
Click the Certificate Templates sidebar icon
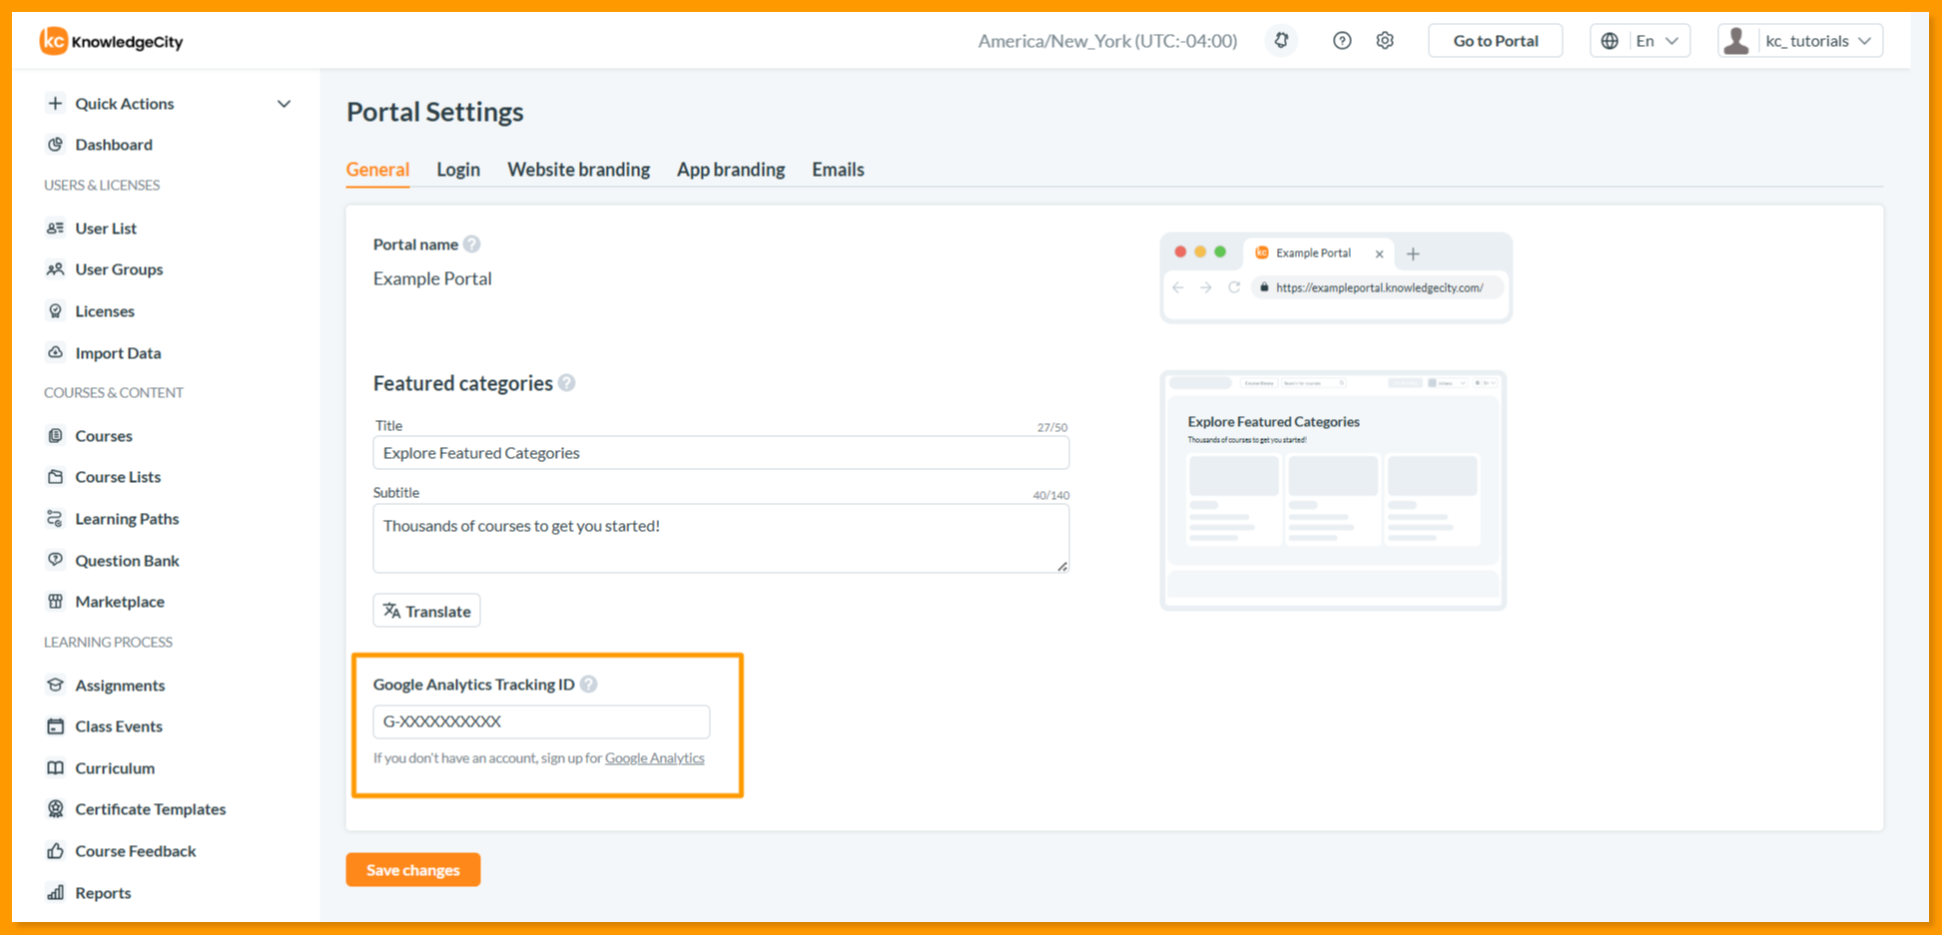(55, 809)
